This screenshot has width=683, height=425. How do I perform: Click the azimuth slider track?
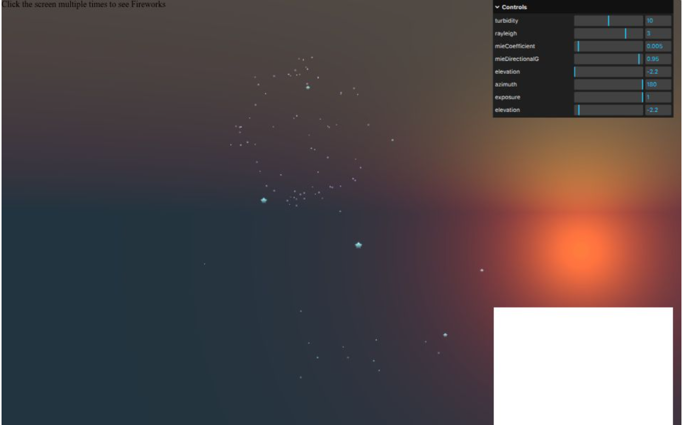click(x=608, y=84)
